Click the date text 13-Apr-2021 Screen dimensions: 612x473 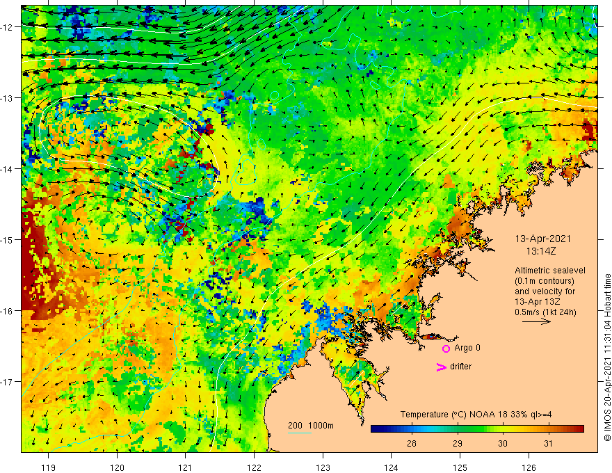[543, 239]
